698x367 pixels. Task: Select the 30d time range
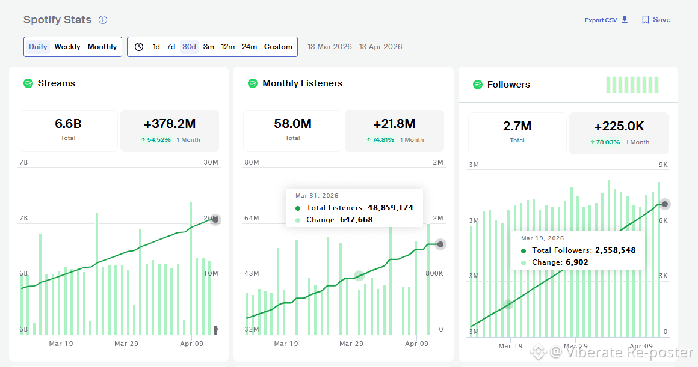pyautogui.click(x=189, y=47)
